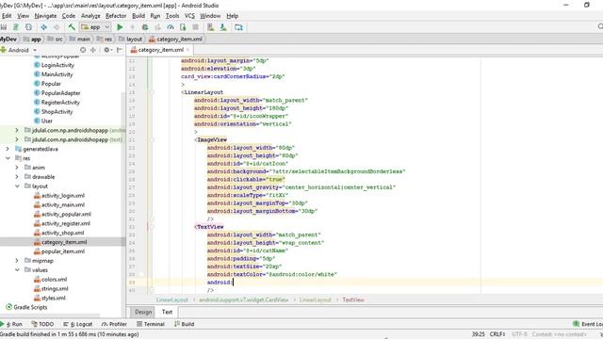
Task: Click Attach debugger to Android process icon
Action: [x=183, y=27]
